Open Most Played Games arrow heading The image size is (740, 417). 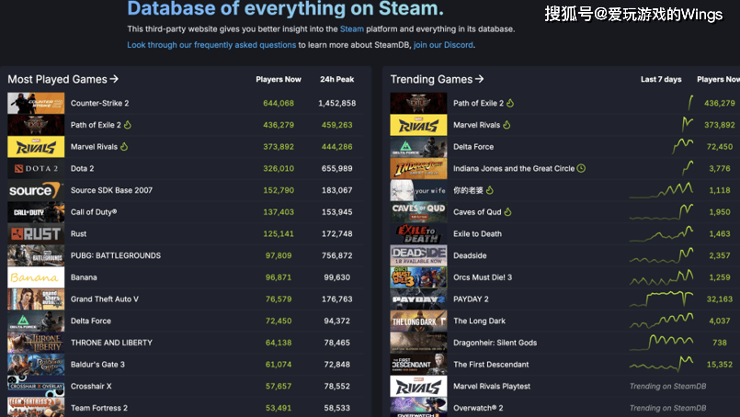(x=63, y=79)
